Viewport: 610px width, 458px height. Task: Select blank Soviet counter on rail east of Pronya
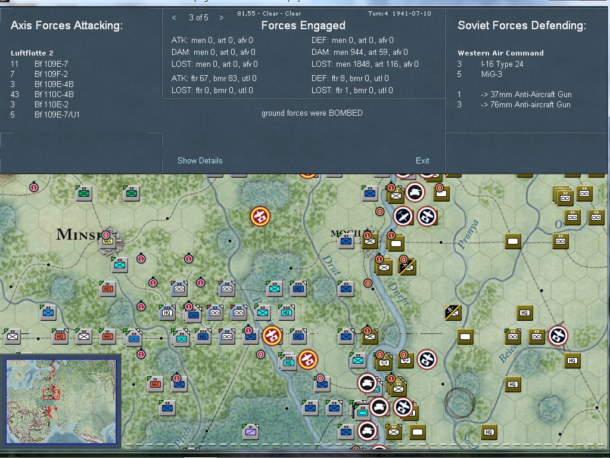point(513,241)
